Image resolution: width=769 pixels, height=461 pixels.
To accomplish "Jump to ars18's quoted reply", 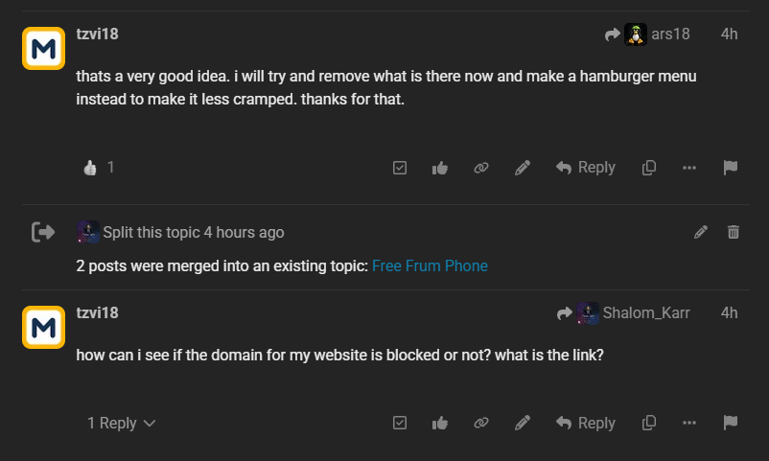I will pos(647,34).
